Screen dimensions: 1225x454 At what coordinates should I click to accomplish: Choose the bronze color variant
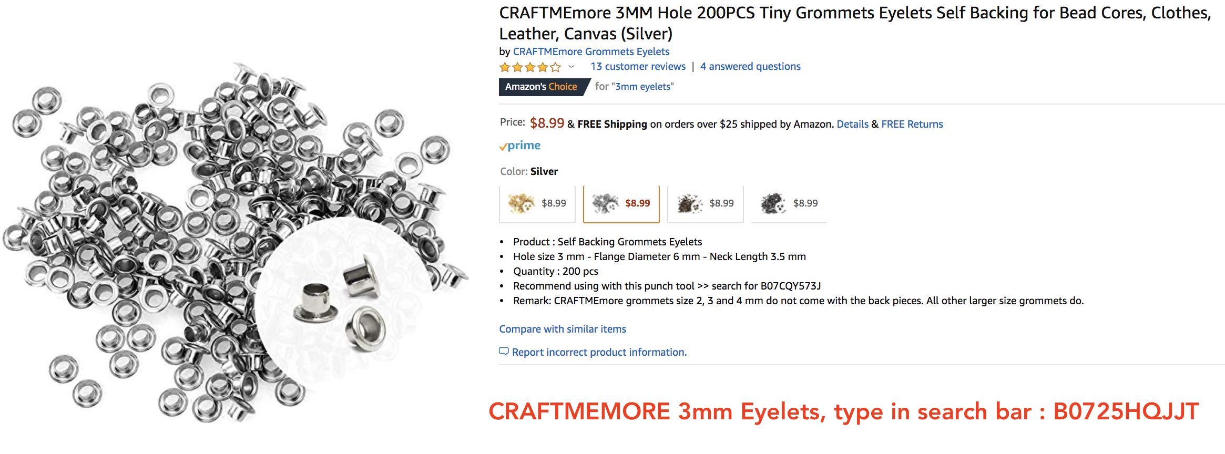coord(705,203)
